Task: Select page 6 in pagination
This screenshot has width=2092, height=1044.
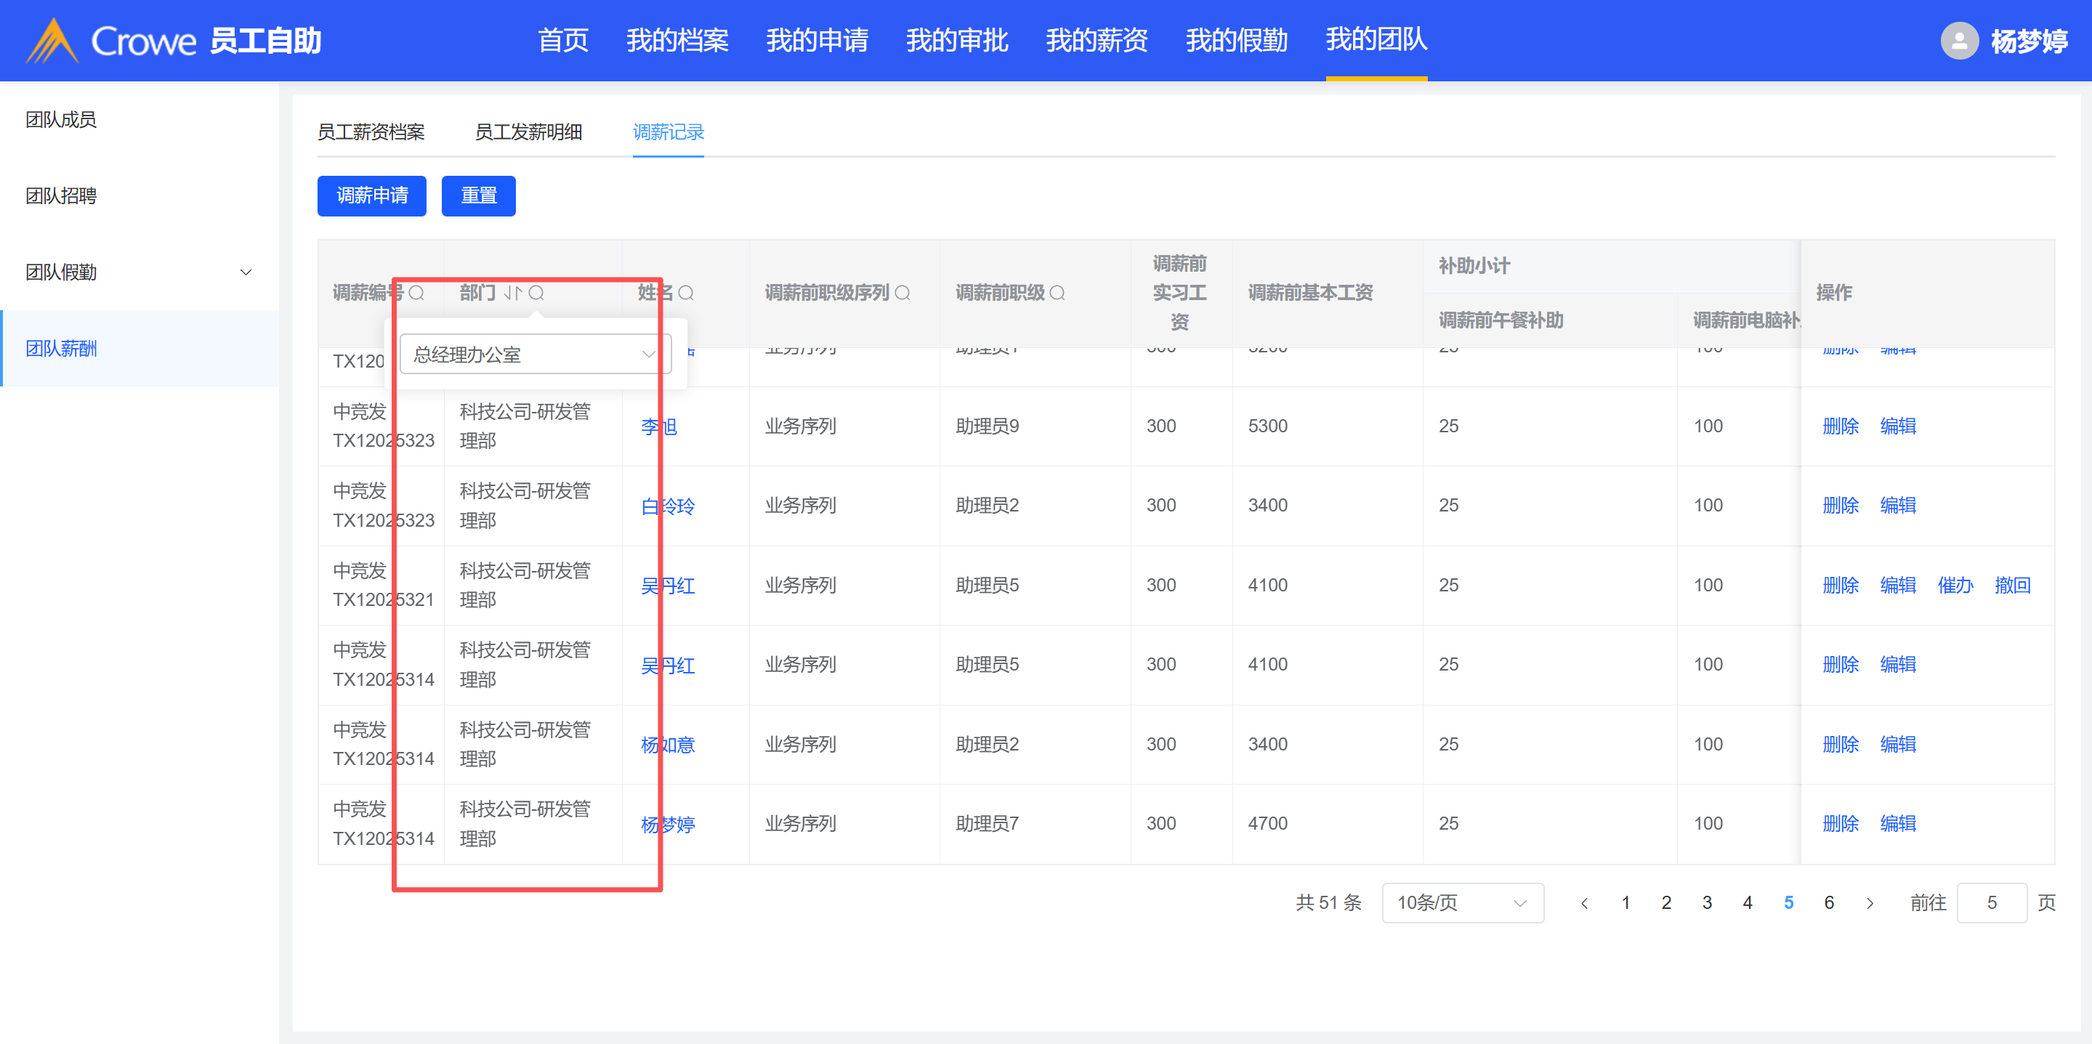Action: click(x=1829, y=903)
